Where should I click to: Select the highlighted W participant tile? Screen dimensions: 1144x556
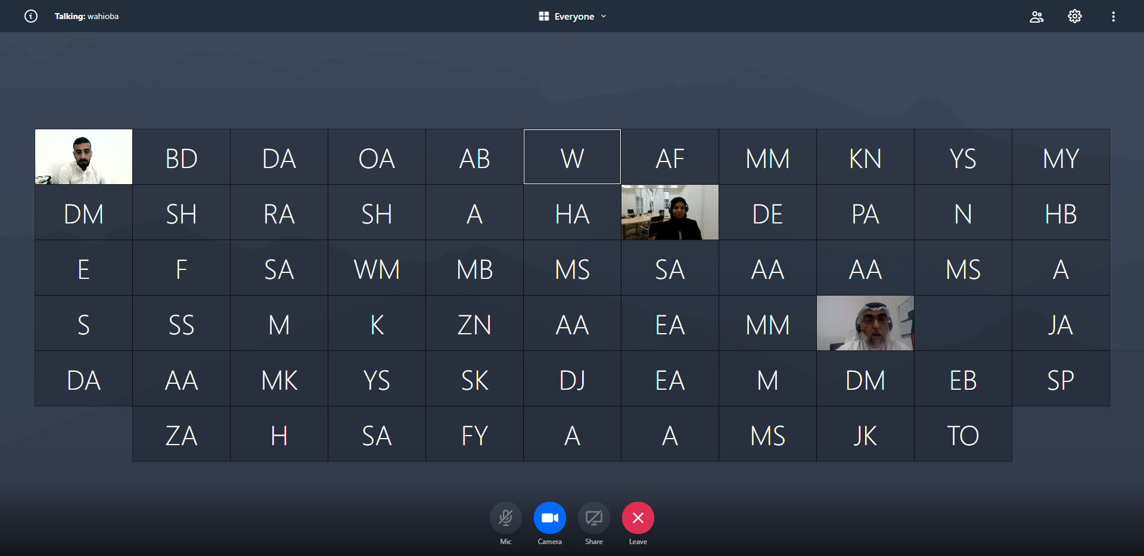pyautogui.click(x=572, y=157)
